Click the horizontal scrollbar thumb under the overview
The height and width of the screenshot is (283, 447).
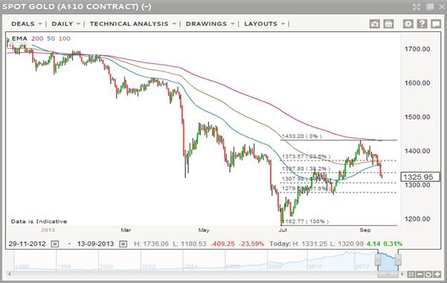pos(388,275)
